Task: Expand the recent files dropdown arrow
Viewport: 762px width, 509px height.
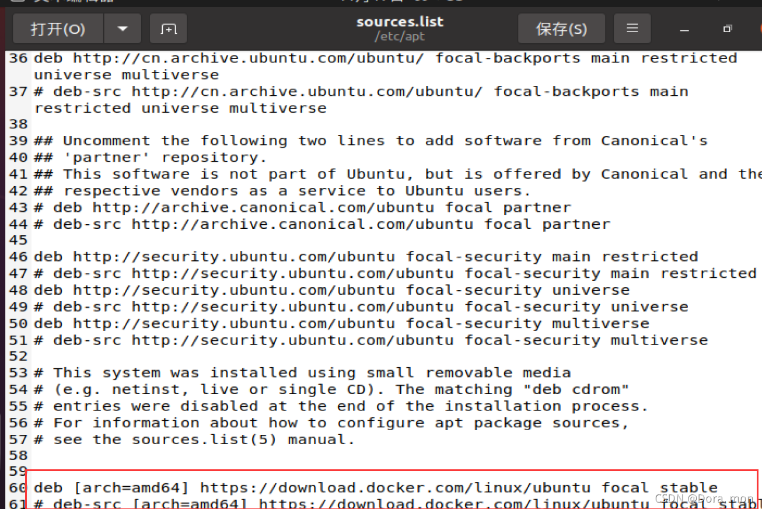Action: [122, 29]
